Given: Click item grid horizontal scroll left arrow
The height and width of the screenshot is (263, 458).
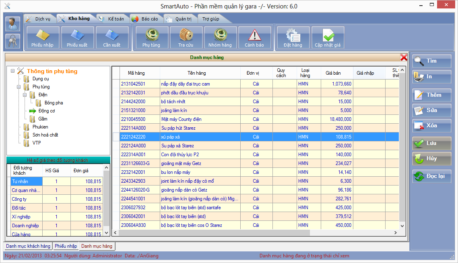Looking at the screenshot, I should point(116,232).
